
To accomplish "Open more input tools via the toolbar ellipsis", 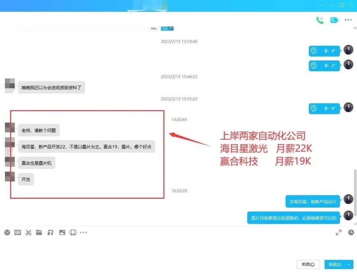I will coord(84,232).
